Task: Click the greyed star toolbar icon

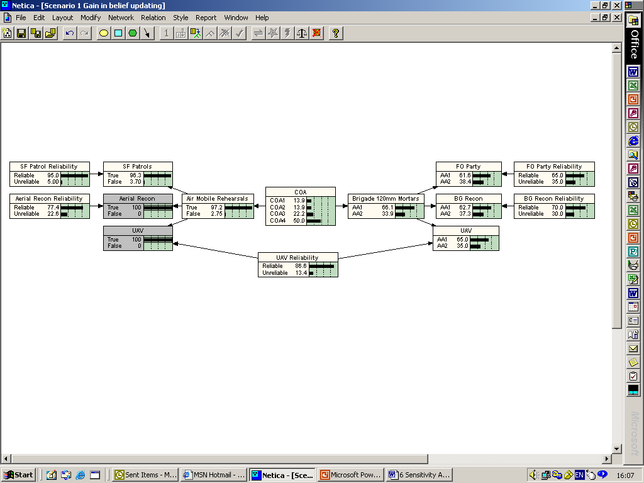Action: click(273, 33)
